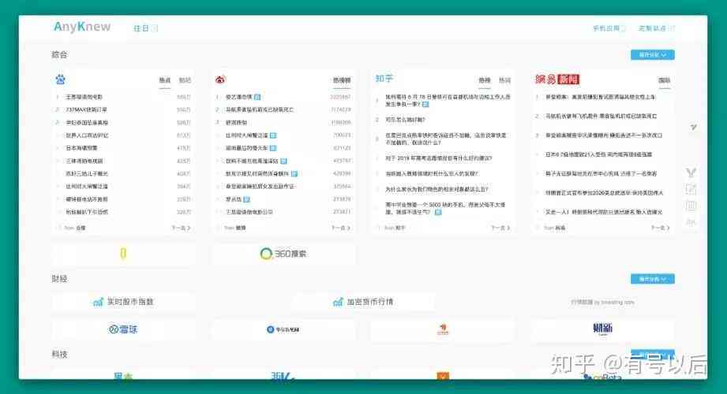Click the from 百度 source link

pos(75,228)
